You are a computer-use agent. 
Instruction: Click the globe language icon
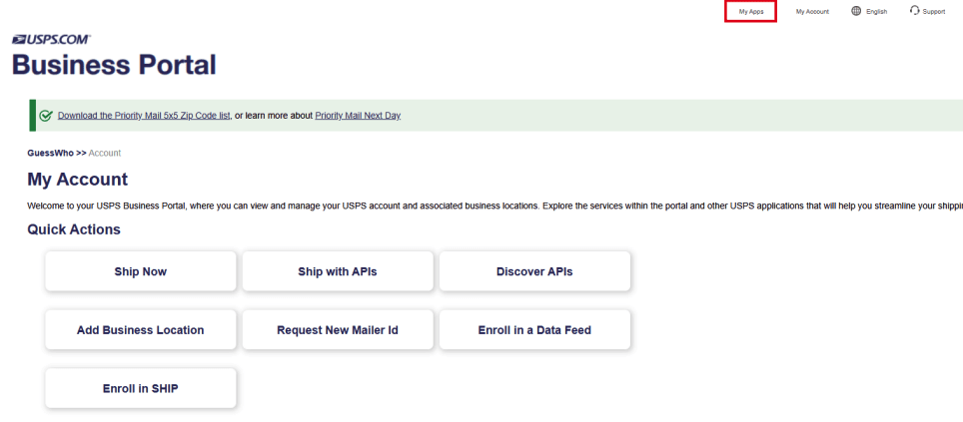coord(856,11)
